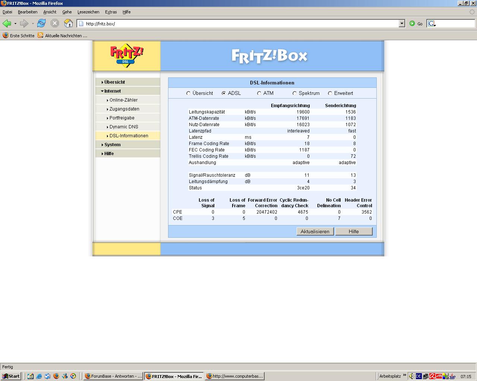Click the address bar URL field

(x=238, y=23)
